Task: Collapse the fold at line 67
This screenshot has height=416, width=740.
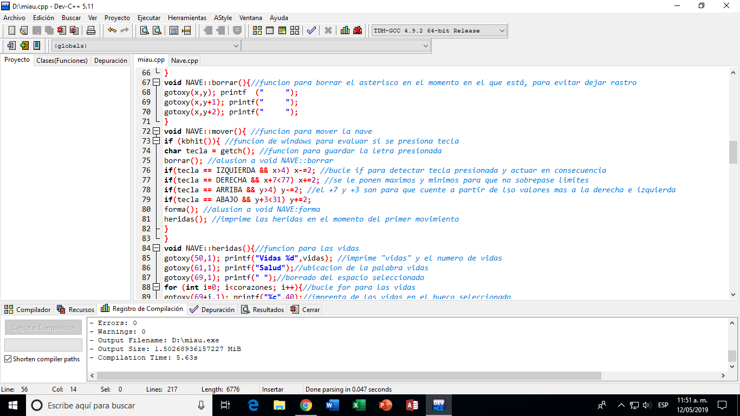Action: tap(157, 82)
